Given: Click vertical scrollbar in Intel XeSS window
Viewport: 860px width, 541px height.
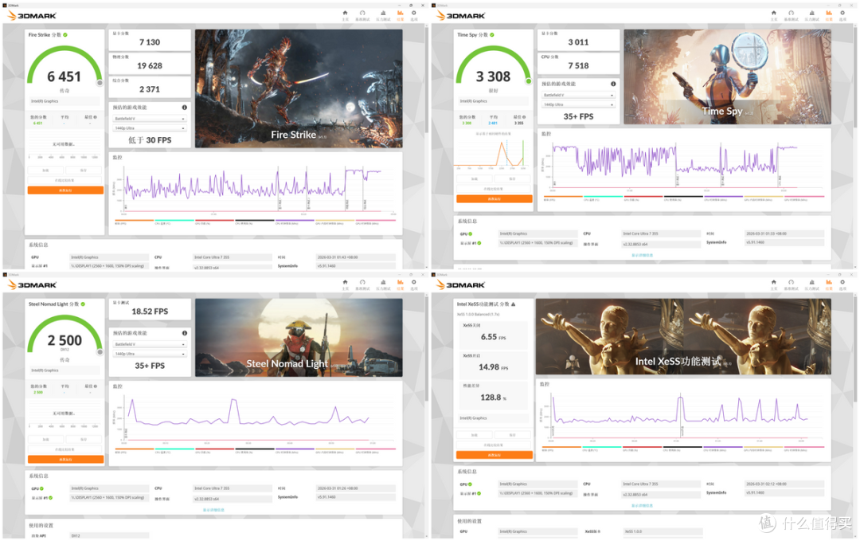Looking at the screenshot, I should [x=854, y=348].
